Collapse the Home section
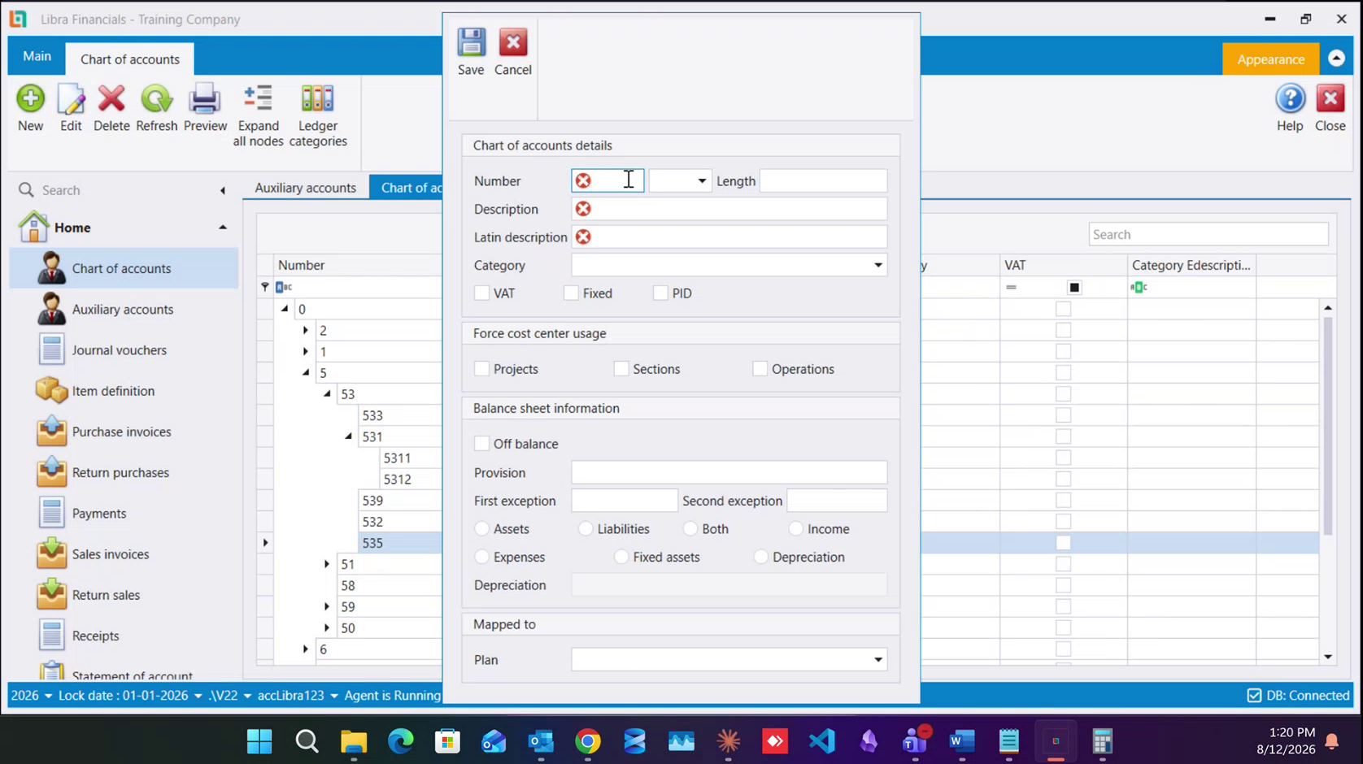The height and width of the screenshot is (764, 1363). [x=223, y=228]
